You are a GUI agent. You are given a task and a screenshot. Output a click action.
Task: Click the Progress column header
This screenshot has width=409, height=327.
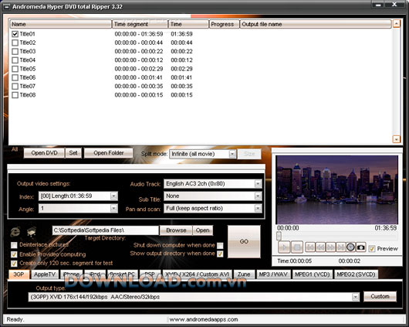[x=224, y=24]
